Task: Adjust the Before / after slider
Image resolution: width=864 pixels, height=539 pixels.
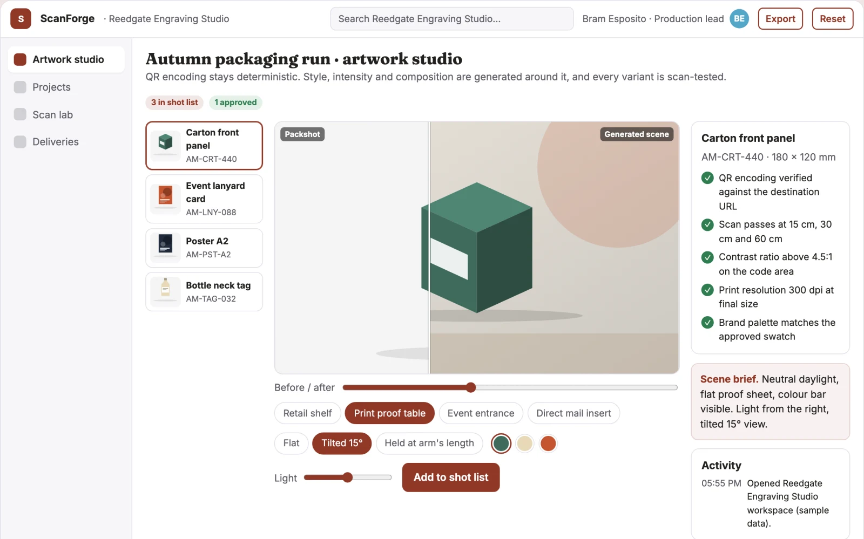Action: 510,387
